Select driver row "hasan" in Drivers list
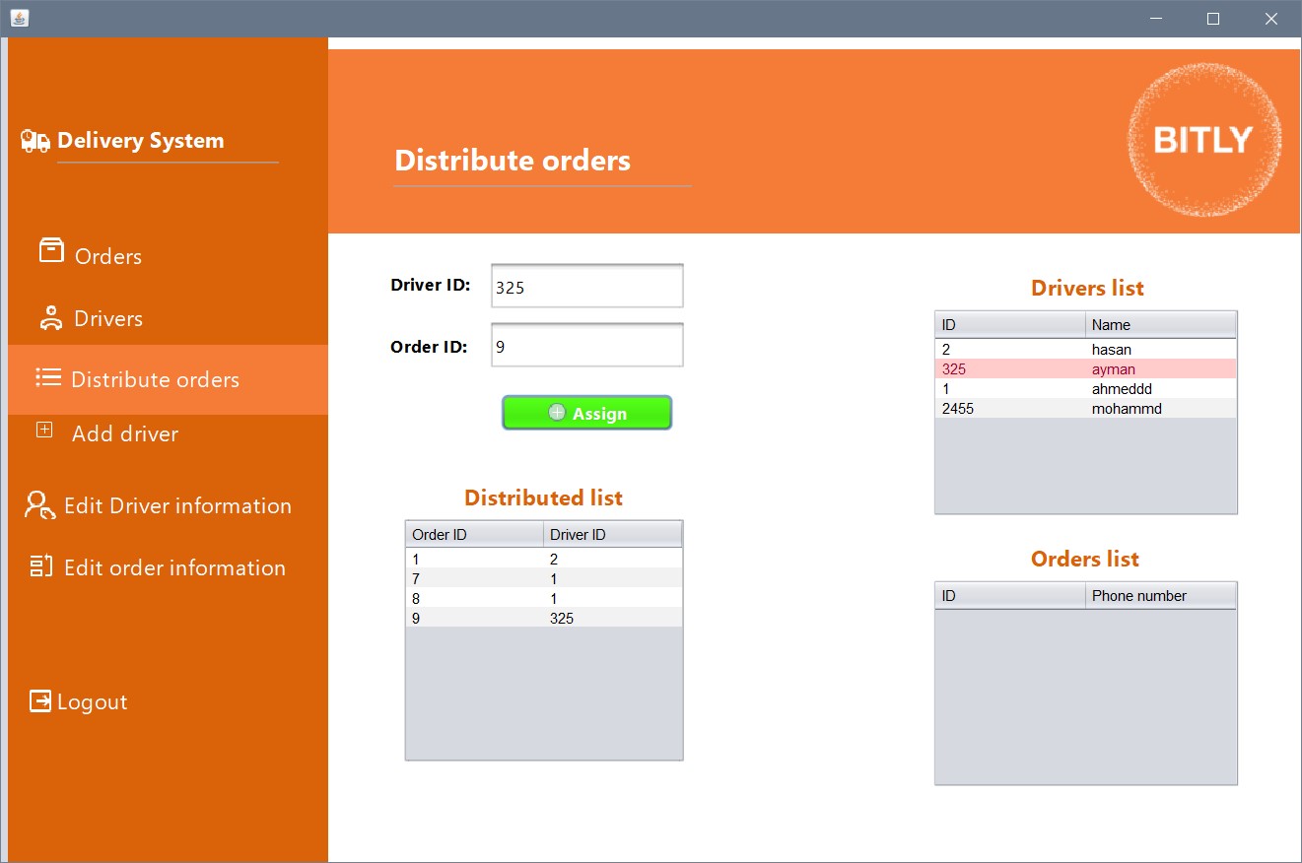Image resolution: width=1302 pixels, height=863 pixels. [1086, 349]
